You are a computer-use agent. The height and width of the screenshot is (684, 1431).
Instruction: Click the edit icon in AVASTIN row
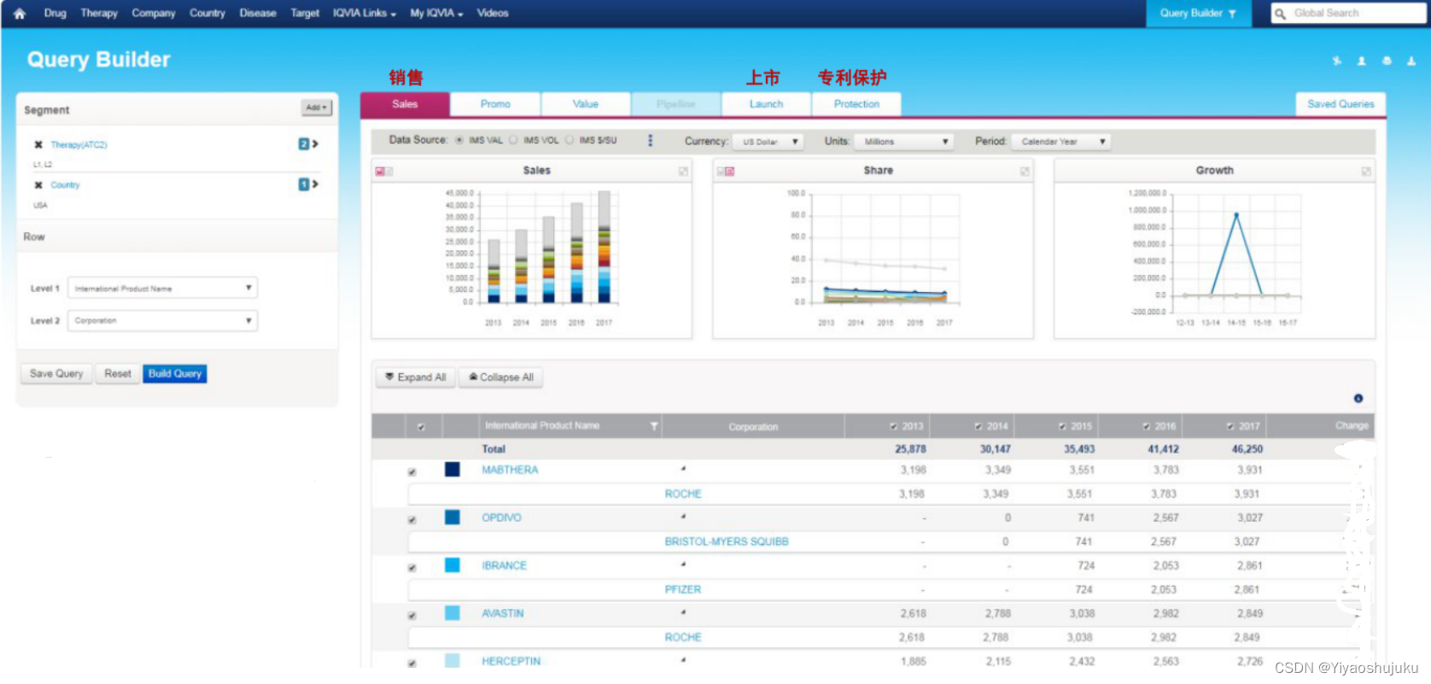pos(683,612)
